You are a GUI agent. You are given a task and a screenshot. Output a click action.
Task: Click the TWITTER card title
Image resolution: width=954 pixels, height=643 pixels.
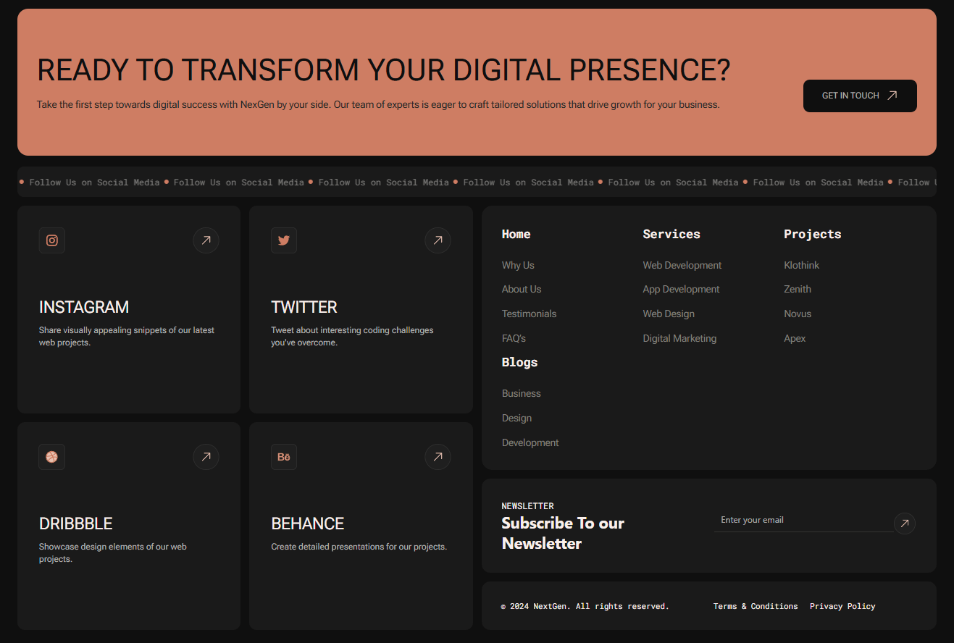point(304,307)
